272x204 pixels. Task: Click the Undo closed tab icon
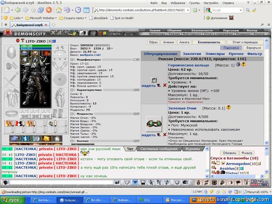pos(67,10)
